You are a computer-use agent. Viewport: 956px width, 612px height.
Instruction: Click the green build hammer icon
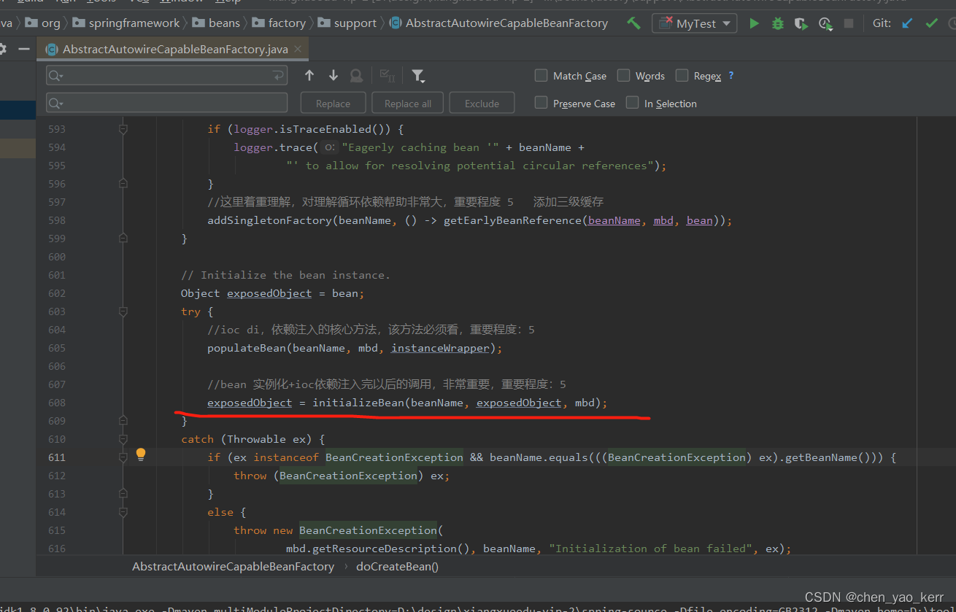click(x=633, y=23)
